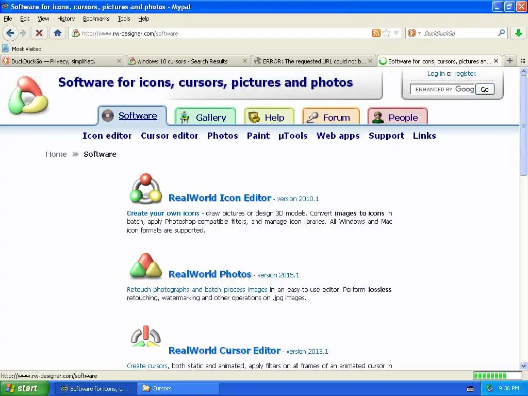Open the RealWorld Photos title link
Image resolution: width=528 pixels, height=396 pixels.
[x=210, y=274]
